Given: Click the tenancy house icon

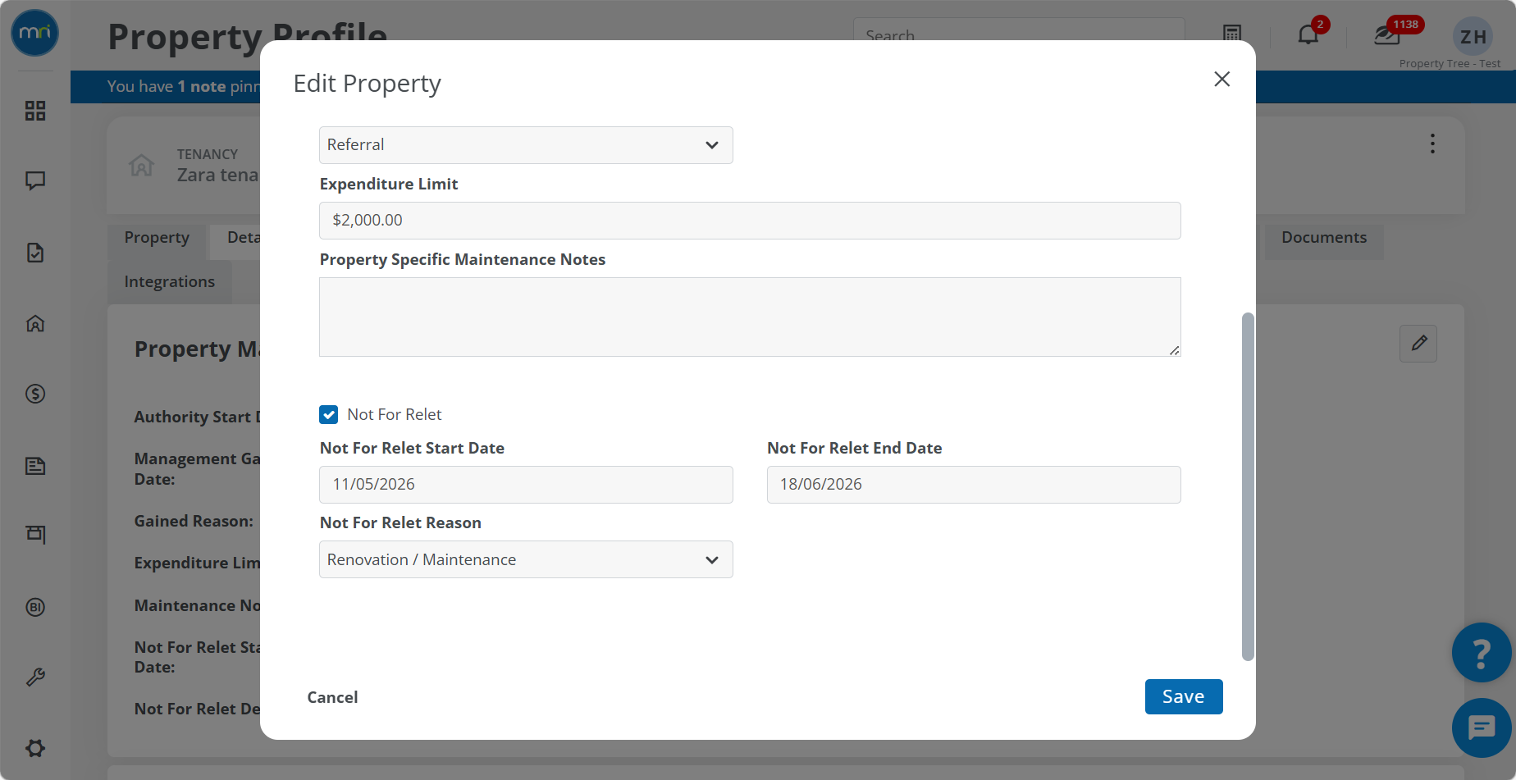Looking at the screenshot, I should coord(141,166).
